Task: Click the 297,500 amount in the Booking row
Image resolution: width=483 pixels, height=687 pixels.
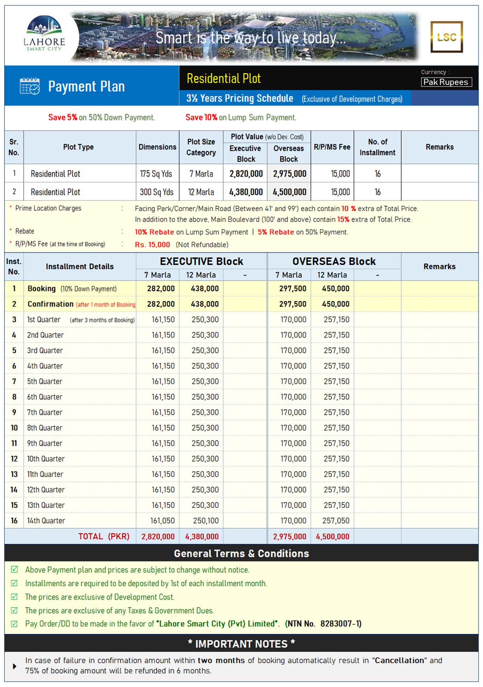Action: click(x=293, y=289)
